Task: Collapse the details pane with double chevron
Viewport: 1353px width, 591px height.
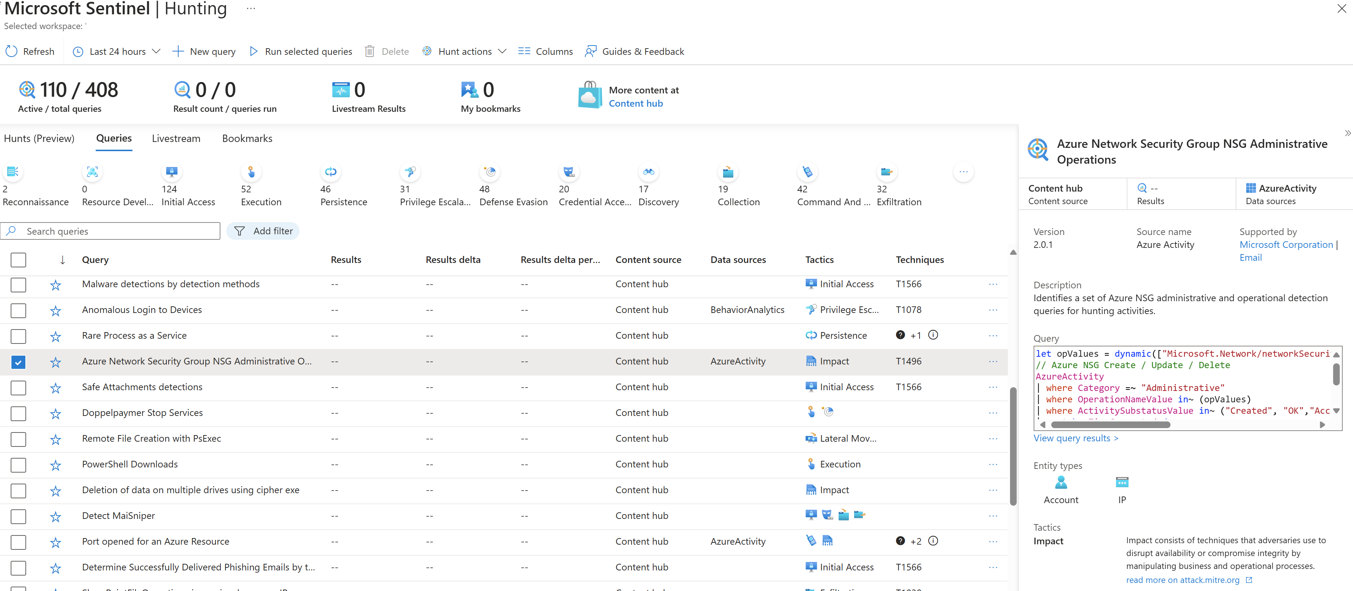Action: [x=1347, y=133]
